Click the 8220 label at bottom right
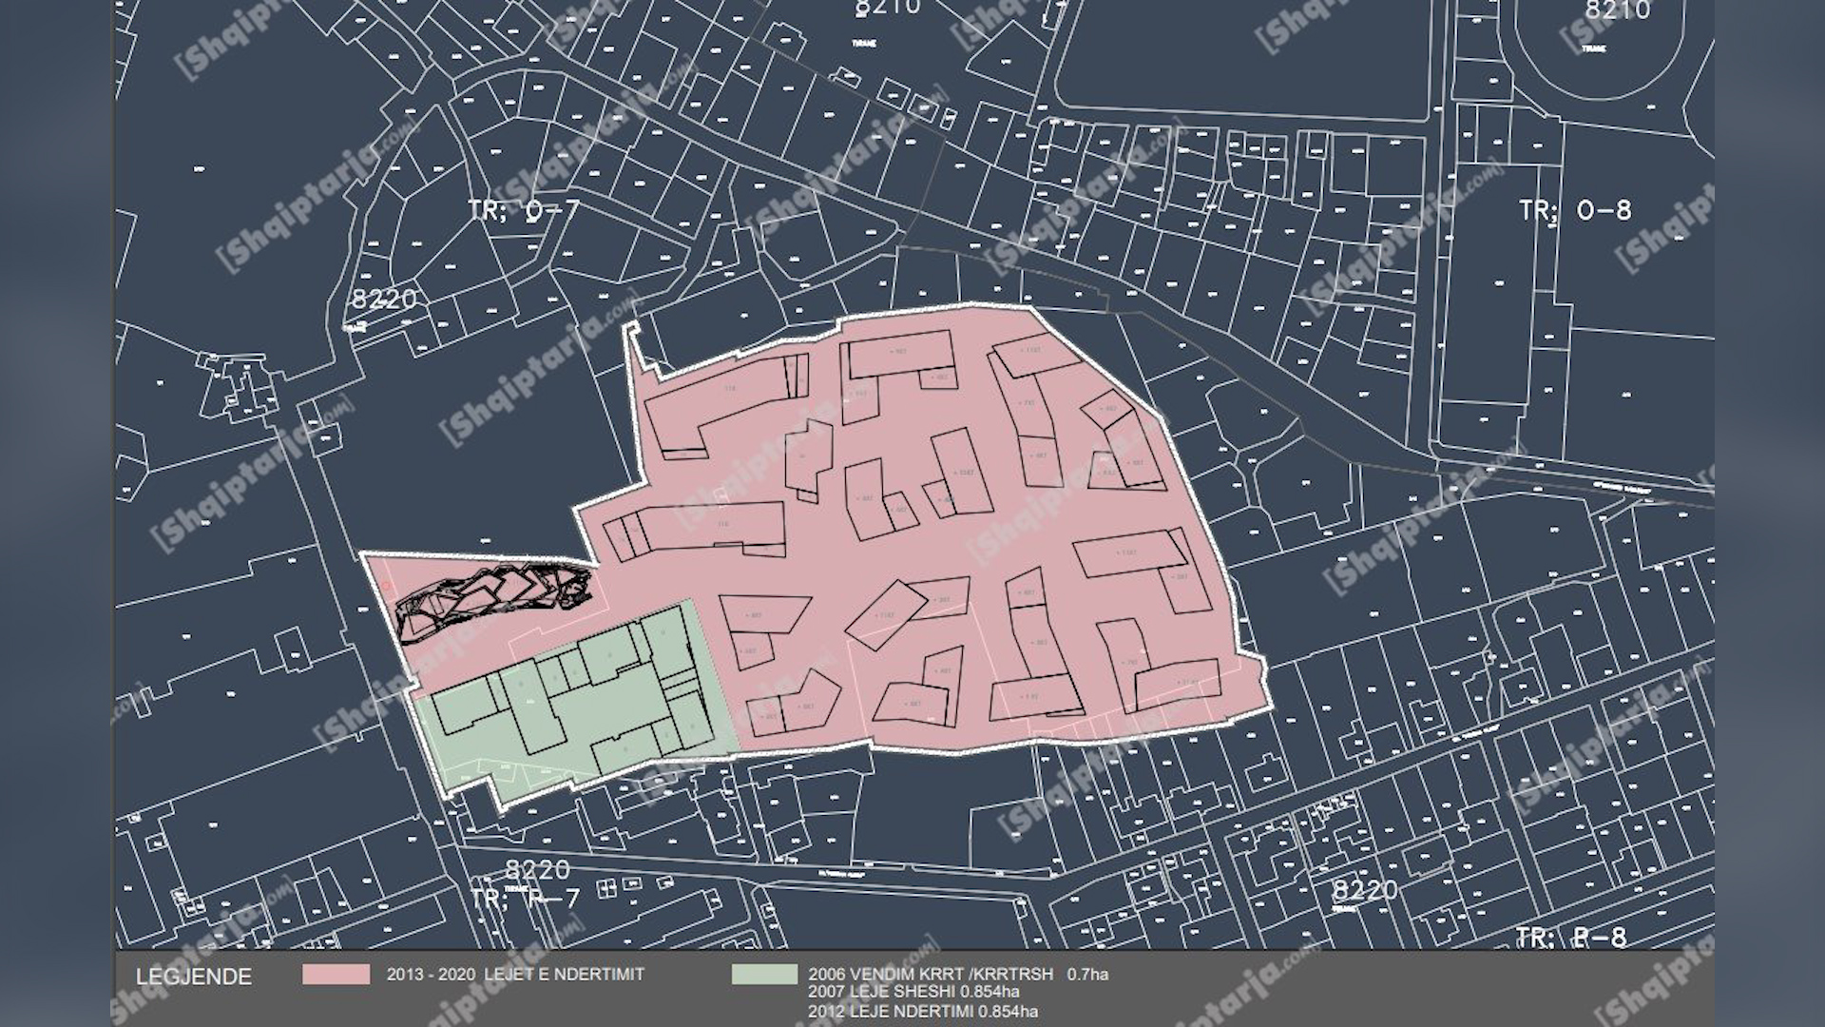The width and height of the screenshot is (1825, 1027). [x=1364, y=891]
